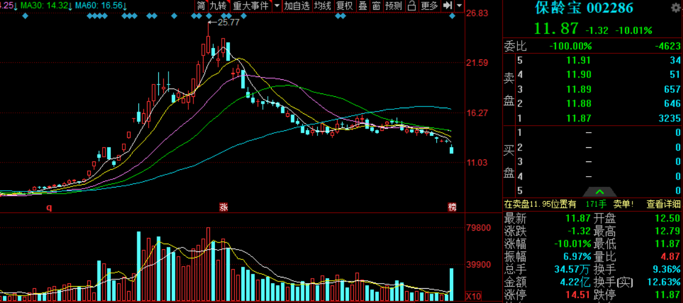683x303 pixels.
Task: Click the 榜 marker at chart bottom right
Action: point(452,207)
